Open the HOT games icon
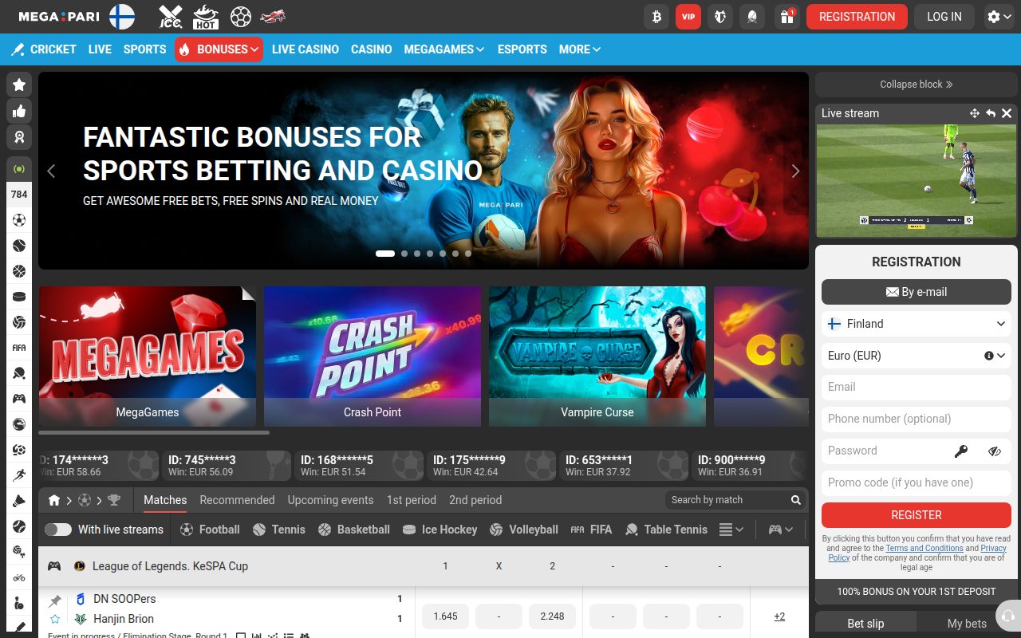The image size is (1021, 638). pos(205,17)
